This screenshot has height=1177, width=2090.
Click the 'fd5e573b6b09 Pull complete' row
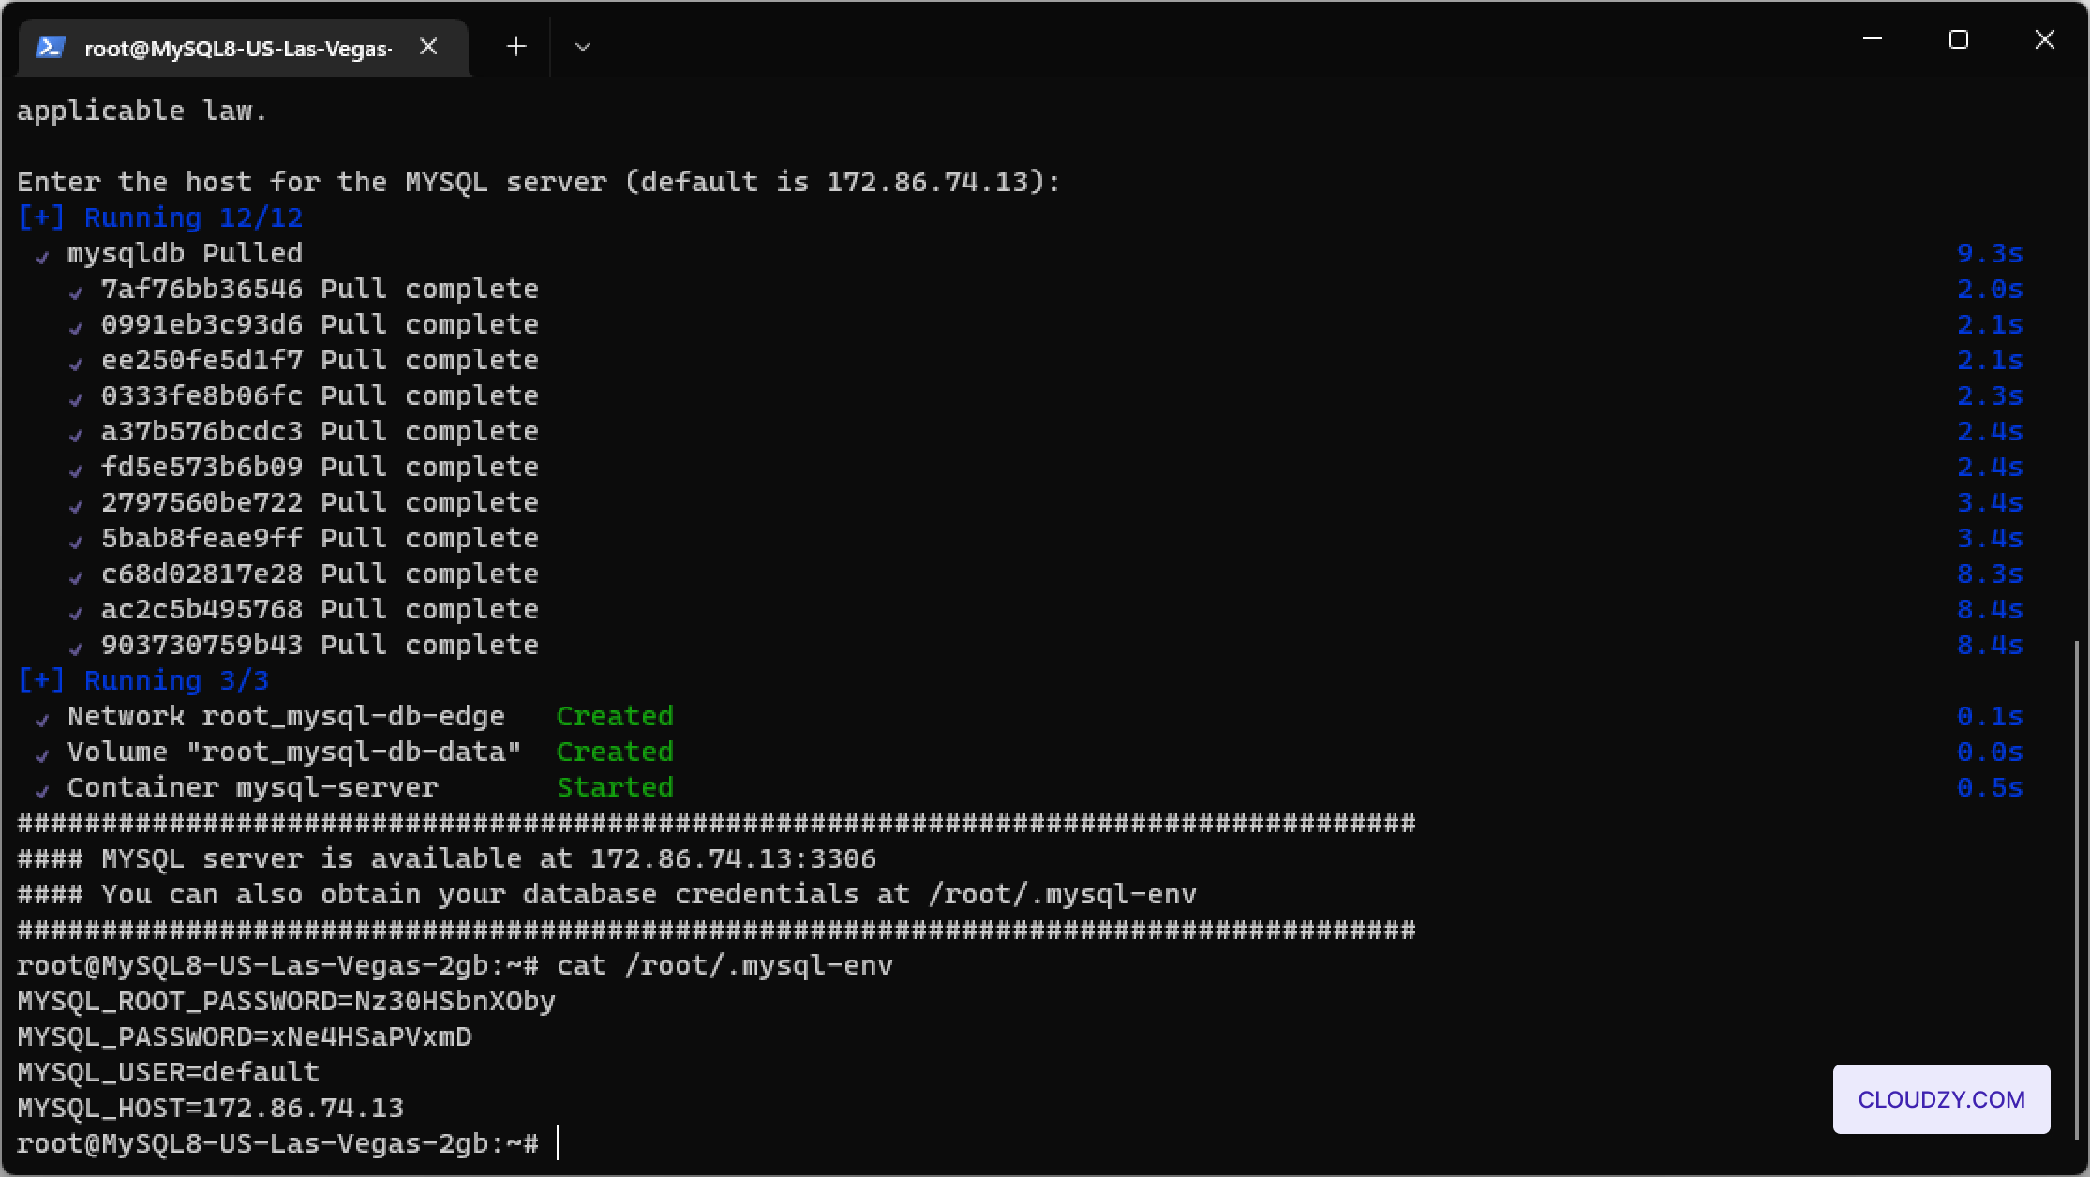(320, 468)
